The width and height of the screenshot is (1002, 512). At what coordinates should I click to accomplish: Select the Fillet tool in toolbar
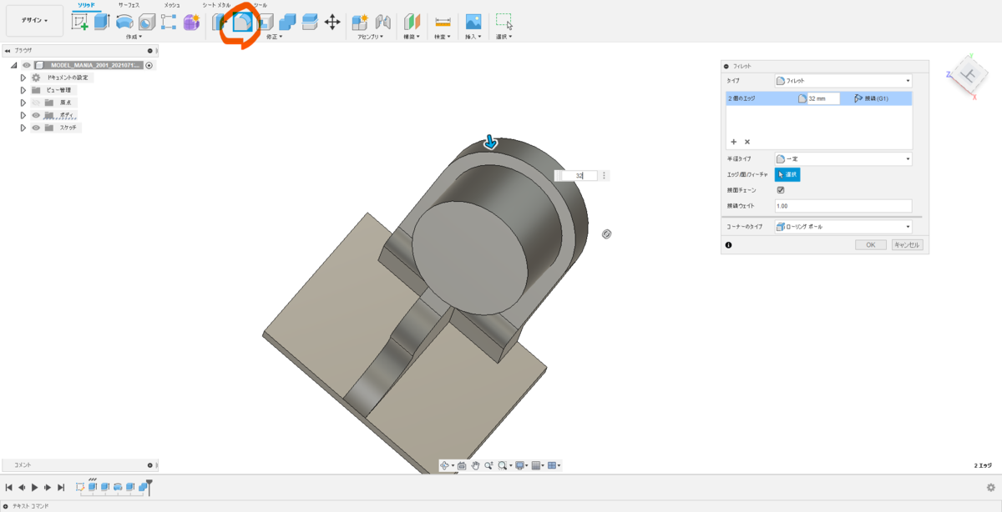click(x=243, y=23)
